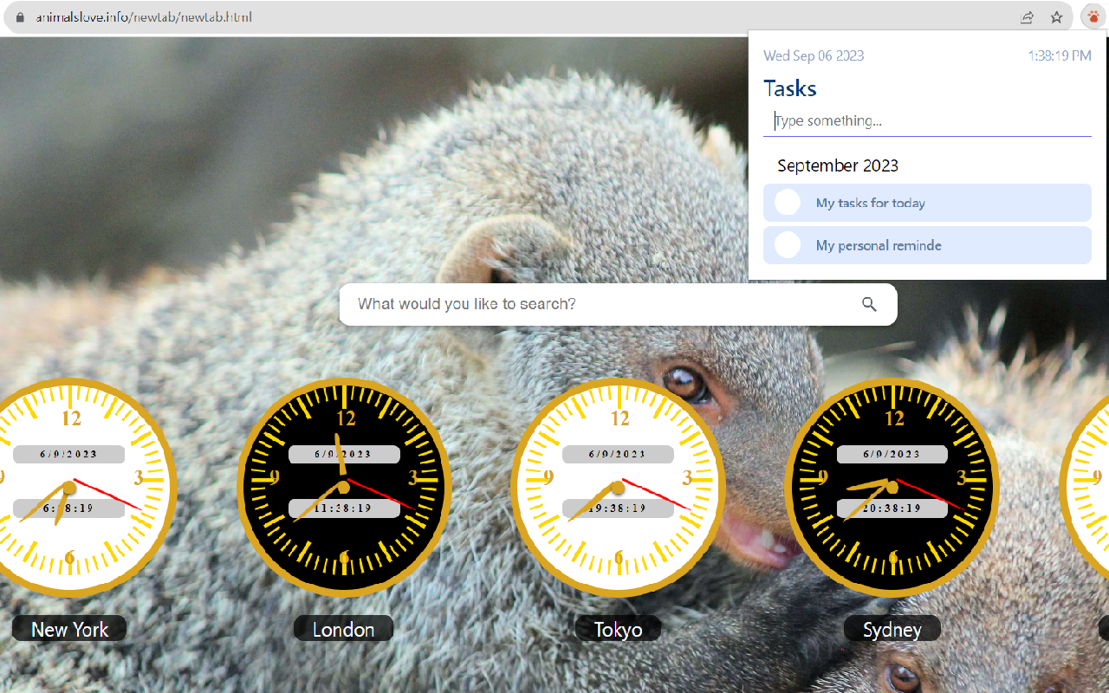The width and height of the screenshot is (1109, 693).
Task: Open the Sydney clock
Action: point(892,487)
